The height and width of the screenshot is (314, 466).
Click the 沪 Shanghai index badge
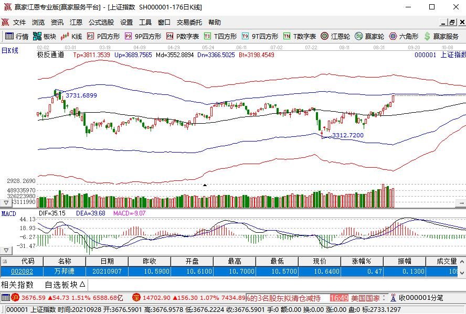click(x=15, y=297)
